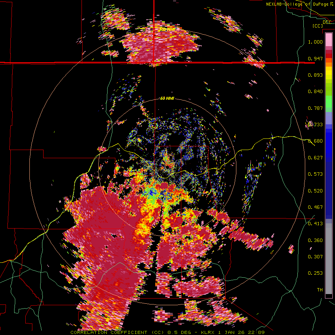Image resolution: width=335 pixels, height=335 pixels.
Task: Pick the bright green color bar segment
Action: click(x=329, y=102)
